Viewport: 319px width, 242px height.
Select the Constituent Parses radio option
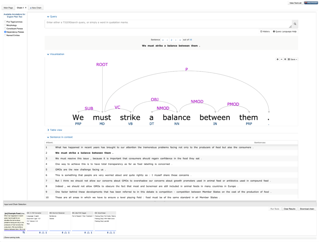click(x=5, y=28)
